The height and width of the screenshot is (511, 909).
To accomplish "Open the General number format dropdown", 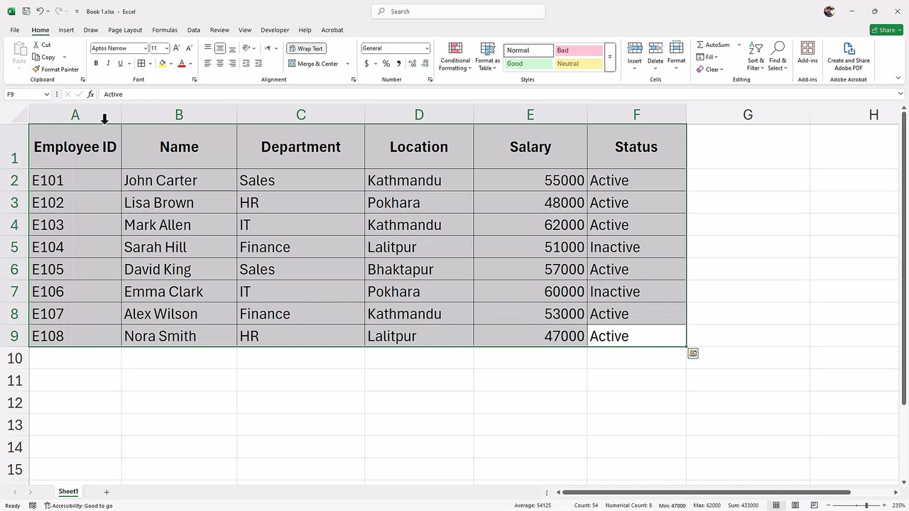I will point(427,48).
